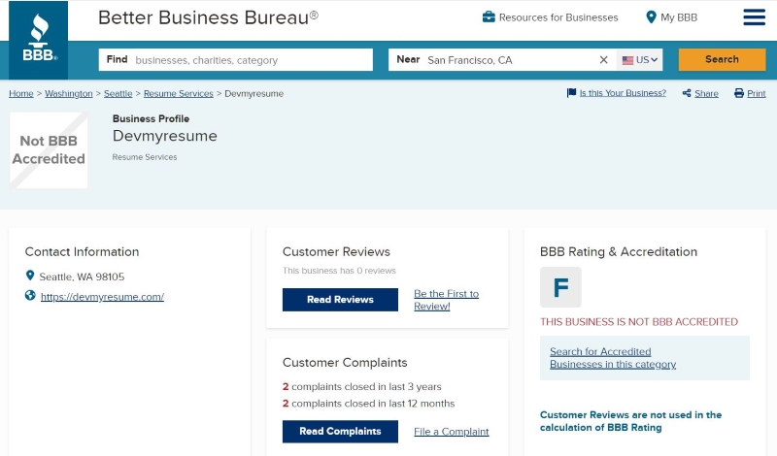
Task: Click the flag icon beside Is this Your Business
Action: pos(571,92)
